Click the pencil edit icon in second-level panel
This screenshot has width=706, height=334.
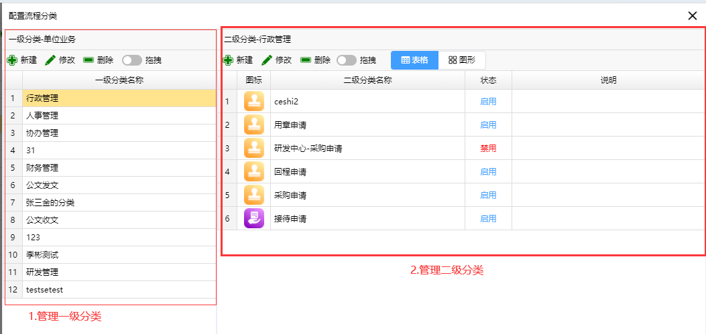coord(267,60)
